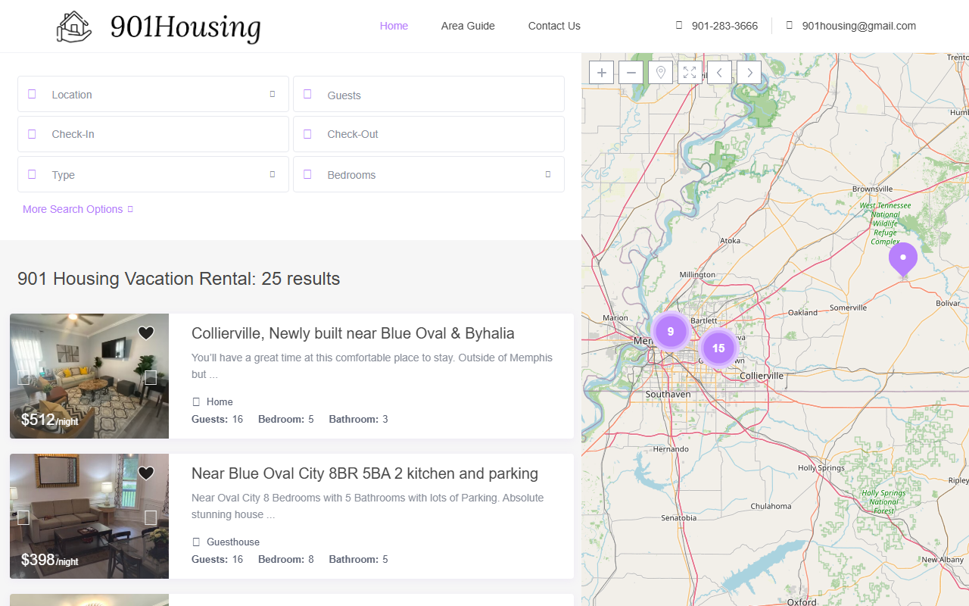Click the Guesthouse type label
This screenshot has height=606, width=969.
[233, 542]
